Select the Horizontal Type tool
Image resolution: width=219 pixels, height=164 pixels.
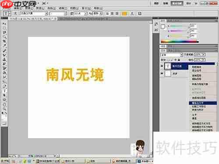[x=4, y=91]
